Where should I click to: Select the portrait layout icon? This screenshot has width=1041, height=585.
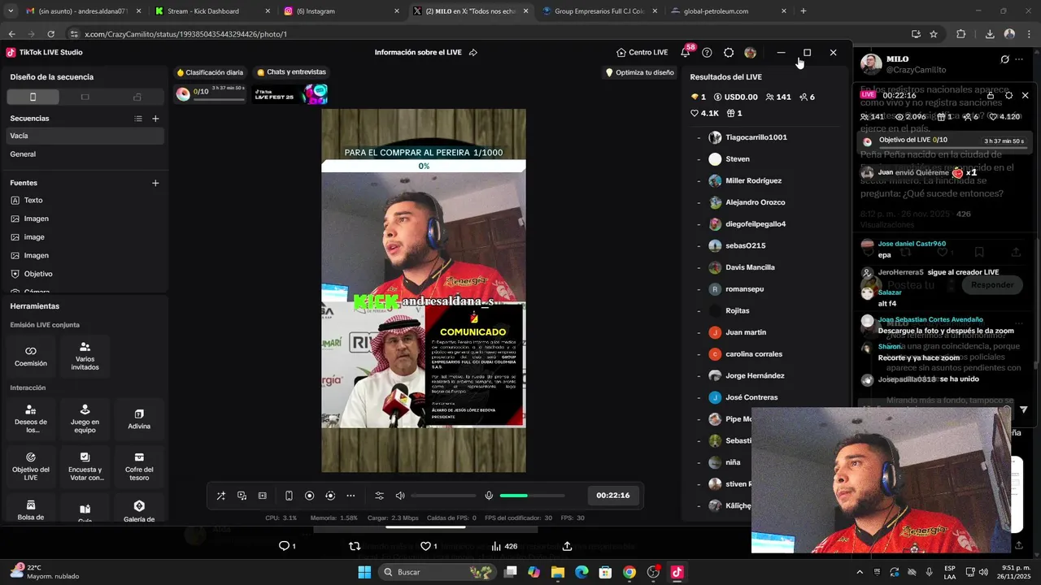pos(33,97)
